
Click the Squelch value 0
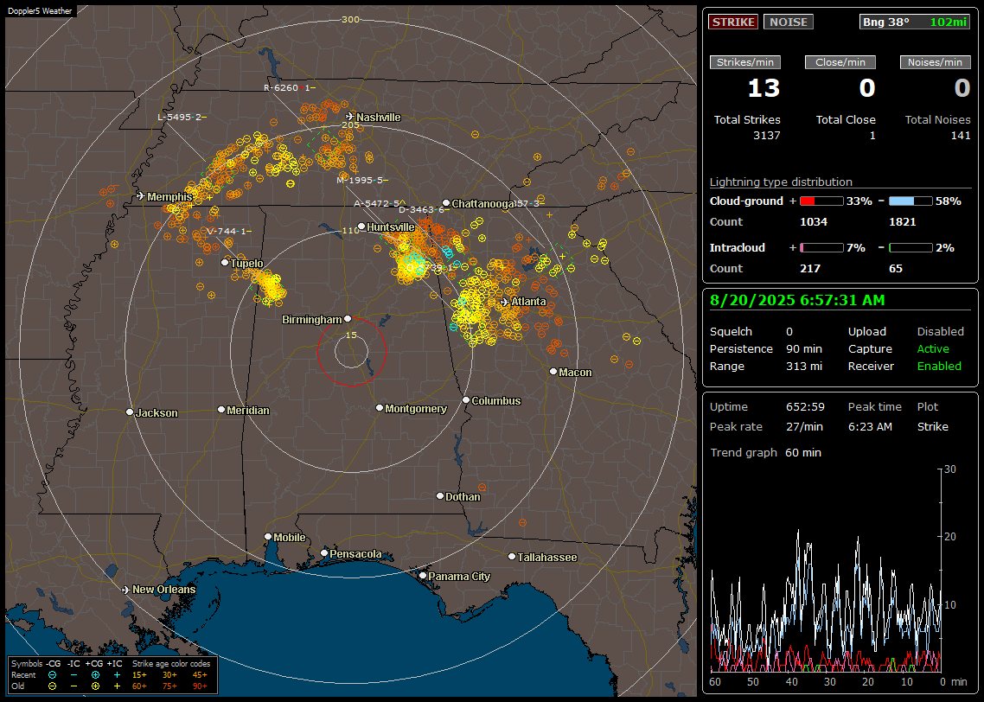789,332
